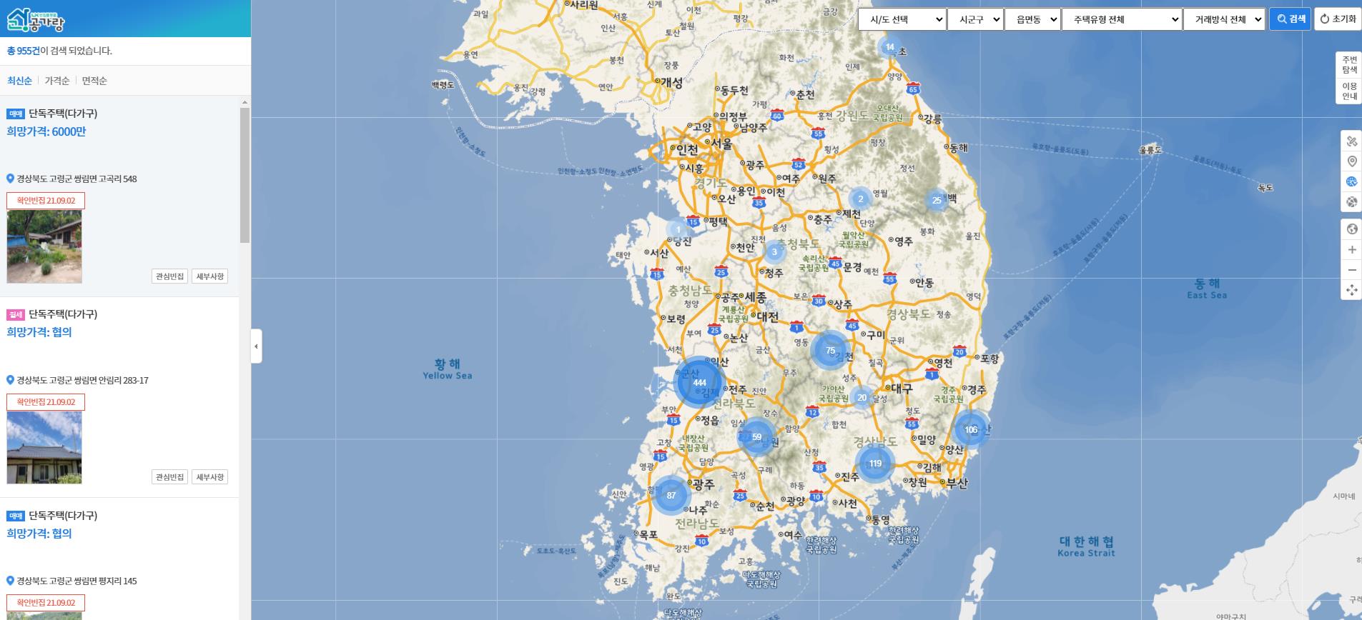
Task: Click the 3 cluster marker near 청주
Action: tap(774, 251)
